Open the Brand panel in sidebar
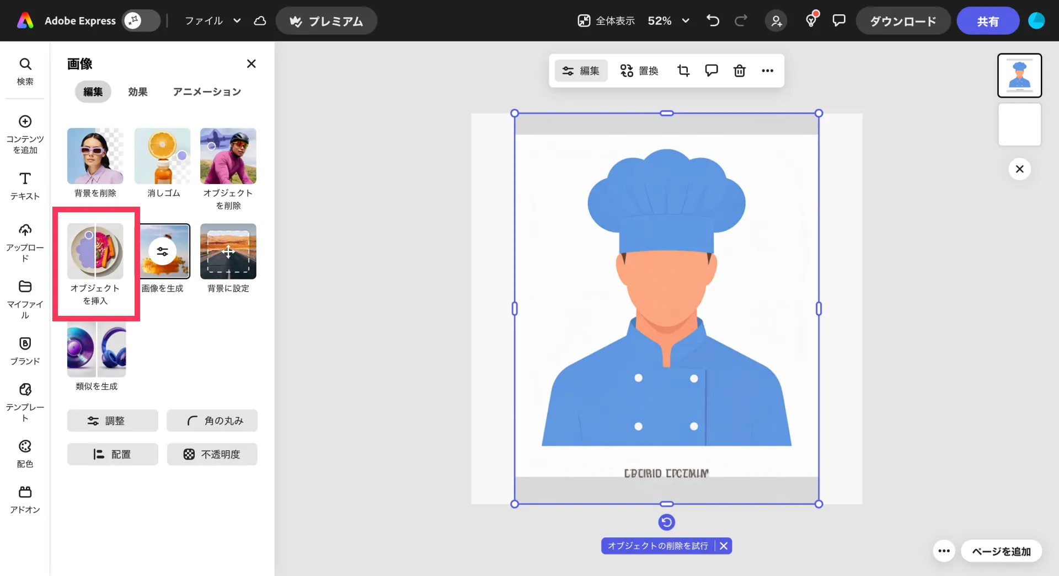This screenshot has height=576, width=1059. [25, 351]
